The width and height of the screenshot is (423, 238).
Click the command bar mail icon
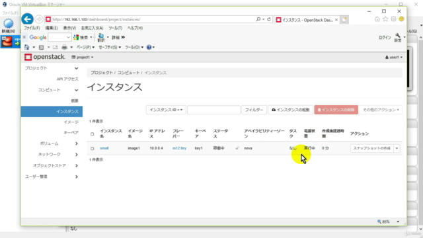tap(55, 47)
